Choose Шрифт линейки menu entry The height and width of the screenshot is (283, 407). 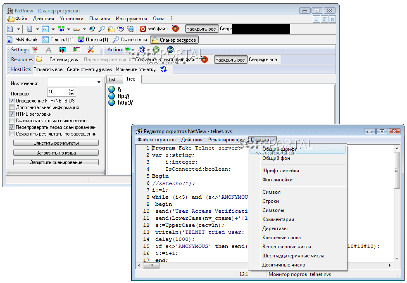(x=298, y=171)
